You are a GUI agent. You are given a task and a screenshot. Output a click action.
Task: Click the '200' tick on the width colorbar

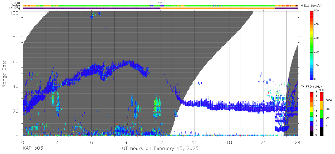[316, 52]
